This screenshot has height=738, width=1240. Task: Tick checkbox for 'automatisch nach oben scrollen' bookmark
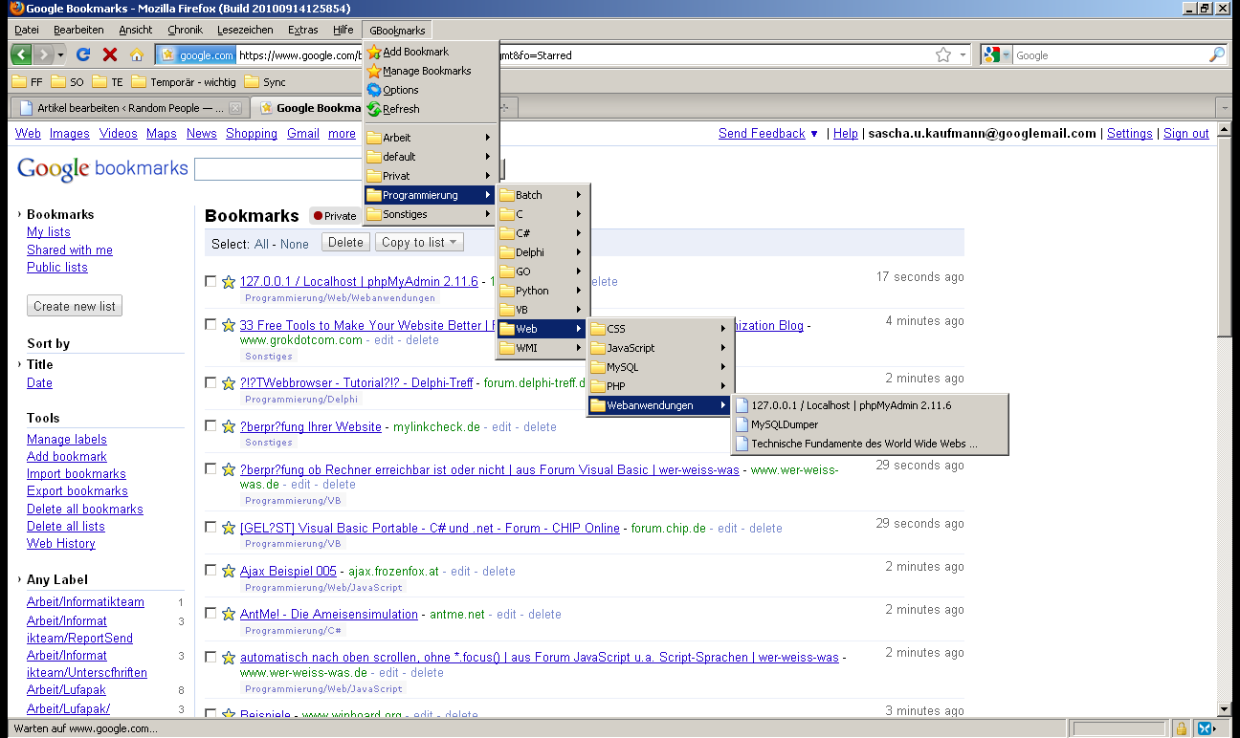[210, 658]
